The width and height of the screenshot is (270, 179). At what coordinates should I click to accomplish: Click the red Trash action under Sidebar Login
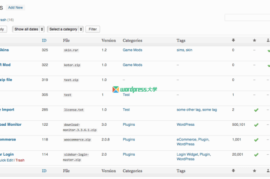(20, 160)
